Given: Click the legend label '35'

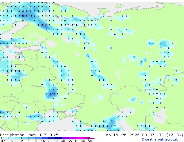Looking at the screenshot, I should pos(70,141).
